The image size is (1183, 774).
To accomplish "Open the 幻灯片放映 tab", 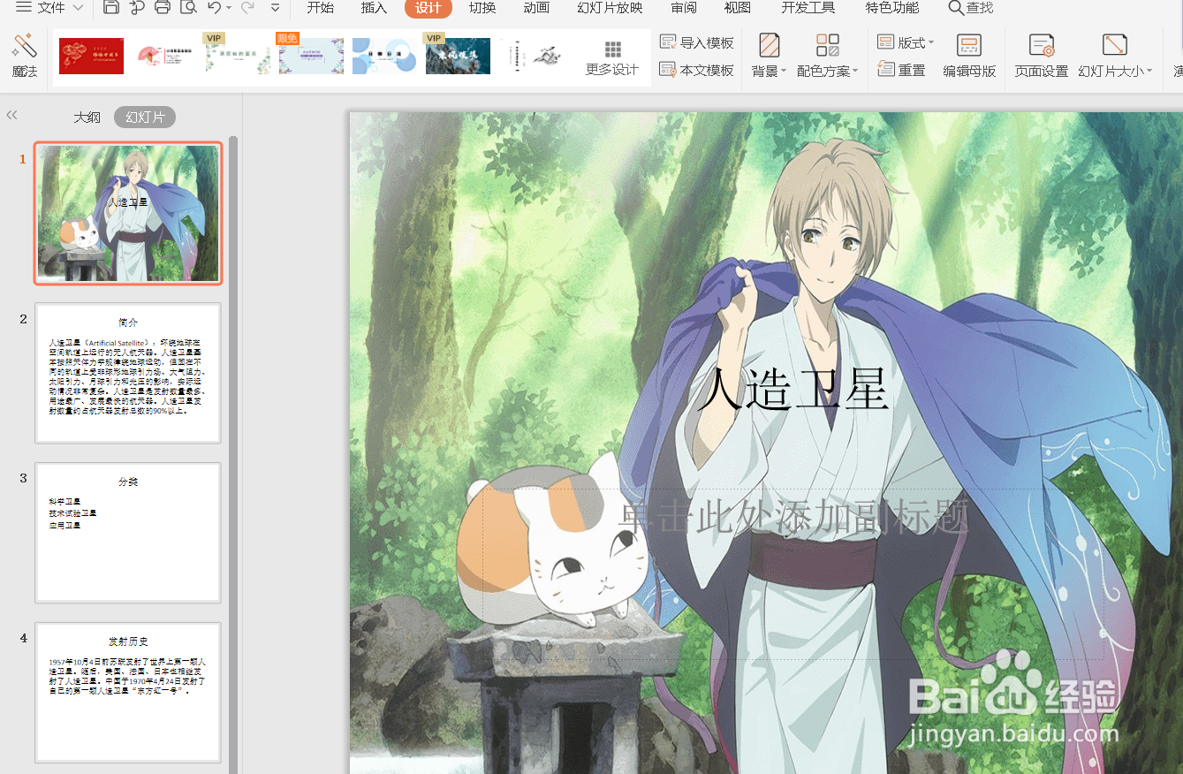I will pyautogui.click(x=610, y=8).
